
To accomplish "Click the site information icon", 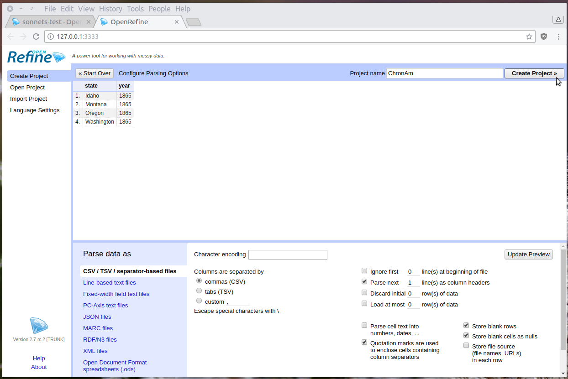I will [50, 36].
